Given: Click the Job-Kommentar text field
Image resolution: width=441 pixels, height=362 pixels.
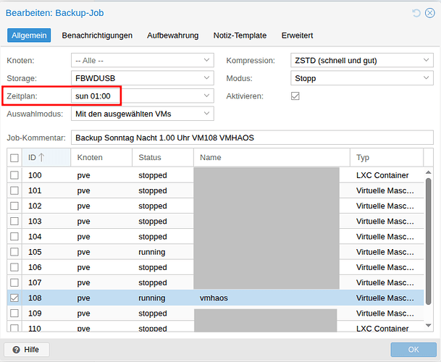Looking at the screenshot, I should click(x=252, y=138).
